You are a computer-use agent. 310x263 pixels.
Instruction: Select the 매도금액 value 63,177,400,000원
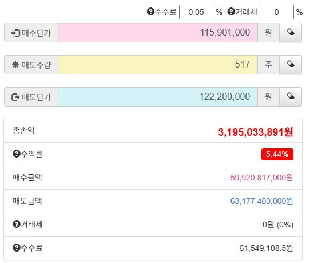click(261, 201)
